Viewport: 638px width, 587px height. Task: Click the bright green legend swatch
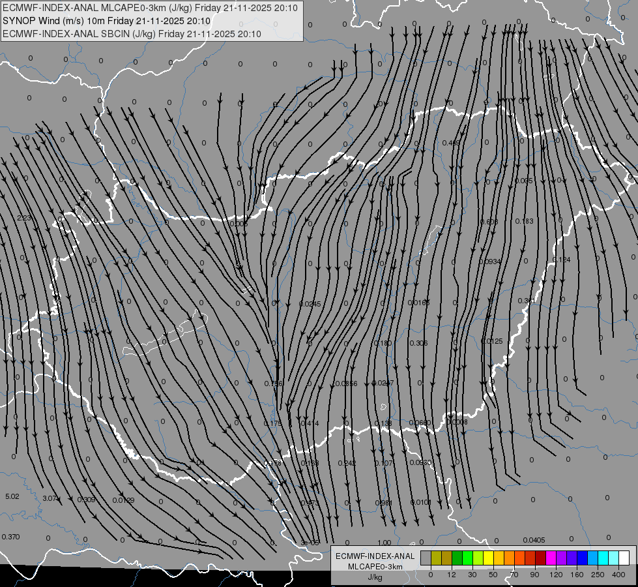(x=467, y=558)
